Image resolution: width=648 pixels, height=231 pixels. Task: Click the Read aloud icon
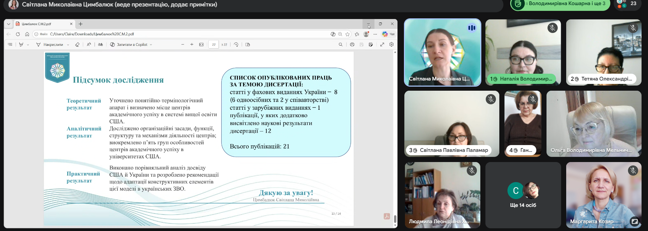pos(89,45)
